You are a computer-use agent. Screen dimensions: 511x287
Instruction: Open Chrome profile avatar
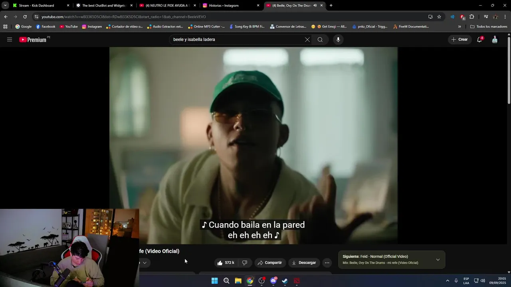495,17
